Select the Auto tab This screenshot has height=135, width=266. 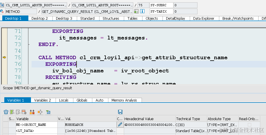tap(99, 100)
